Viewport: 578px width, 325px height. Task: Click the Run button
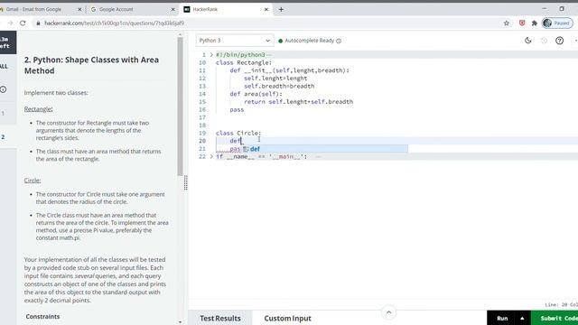(502, 319)
